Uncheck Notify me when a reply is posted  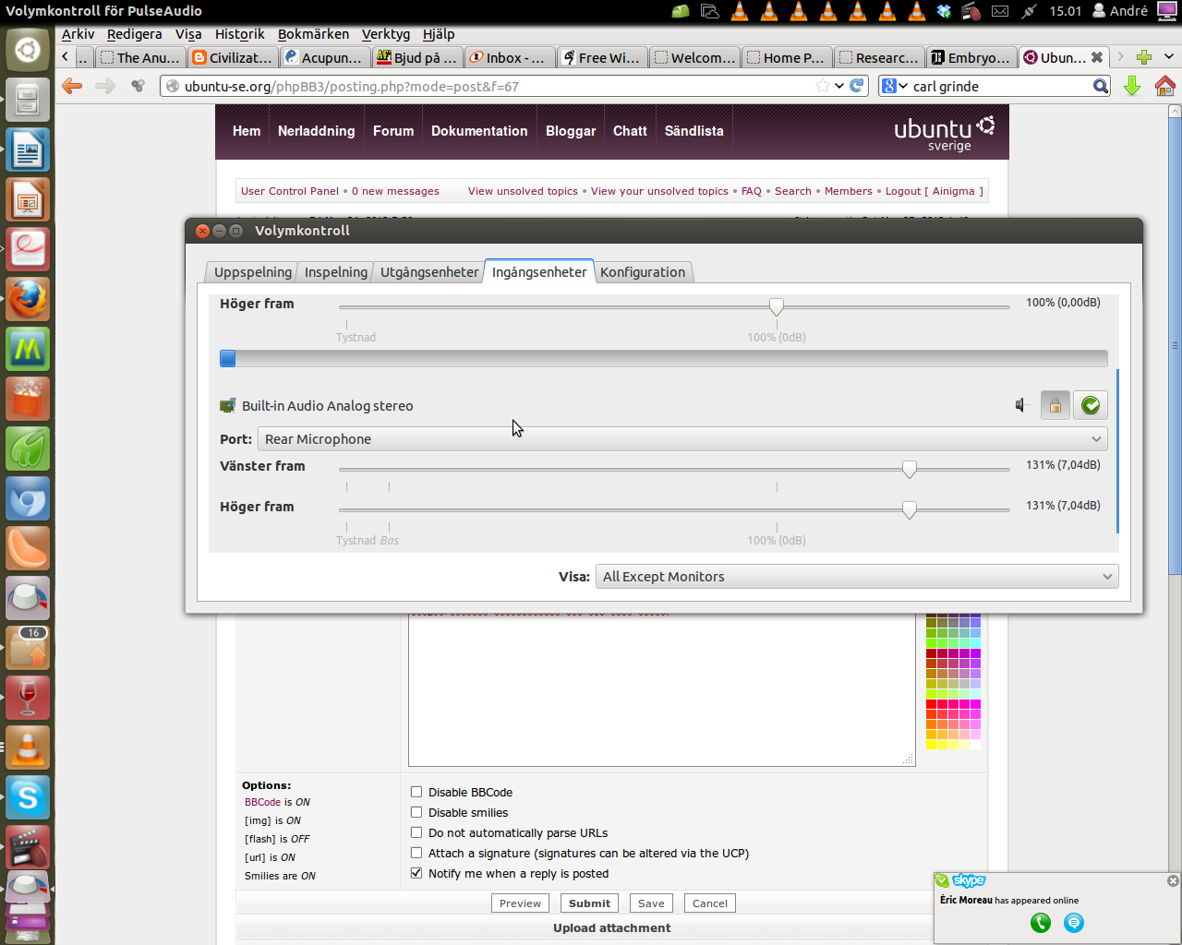[416, 873]
